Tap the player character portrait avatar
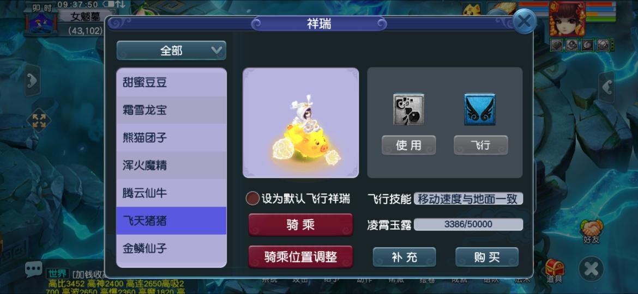638x294 pixels. (567, 19)
